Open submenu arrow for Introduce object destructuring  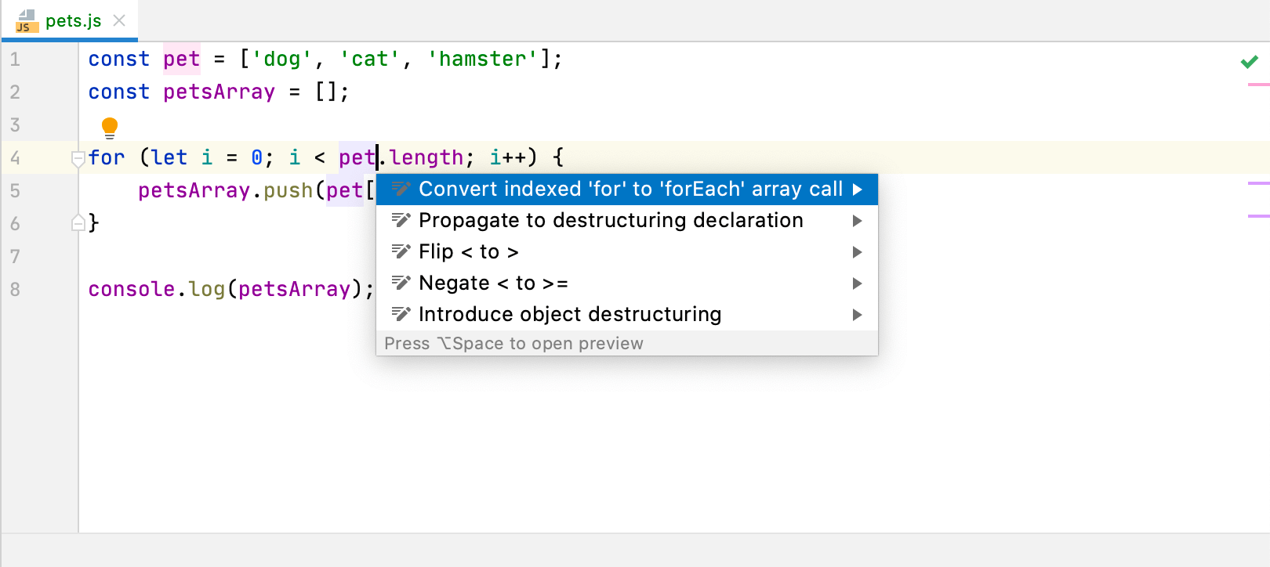[858, 315]
